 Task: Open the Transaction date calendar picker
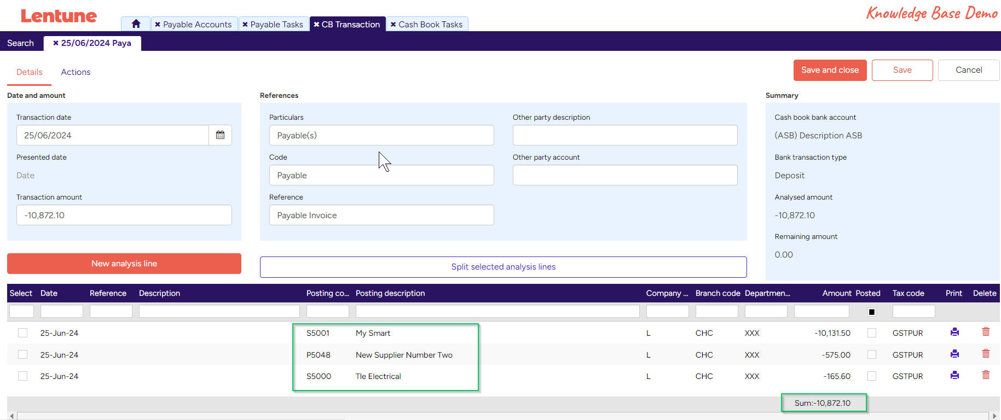click(220, 135)
